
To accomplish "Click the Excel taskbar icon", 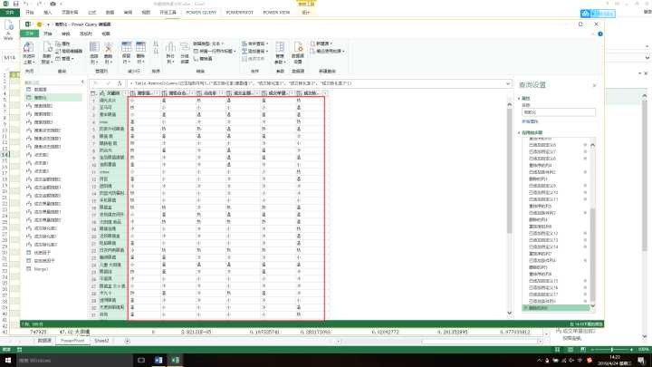I will (176, 361).
